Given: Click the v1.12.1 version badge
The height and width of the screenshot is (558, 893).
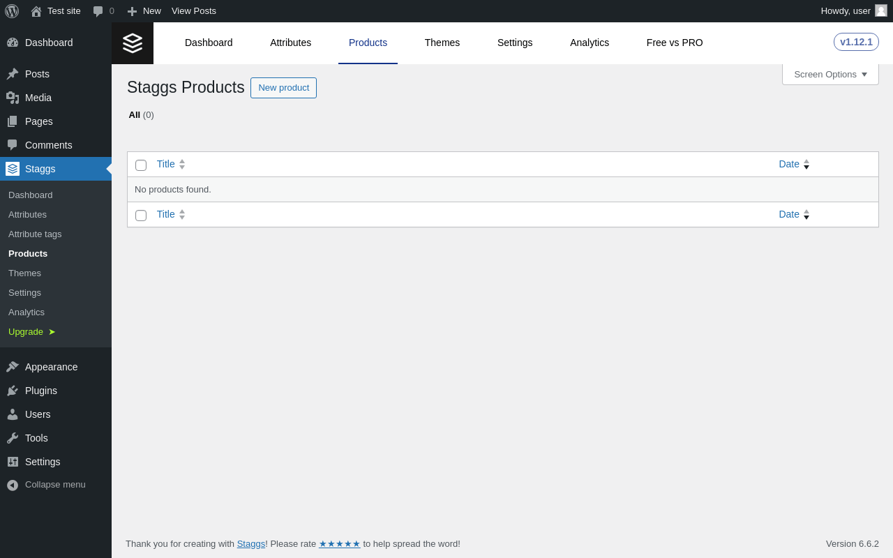Looking at the screenshot, I should [x=855, y=42].
